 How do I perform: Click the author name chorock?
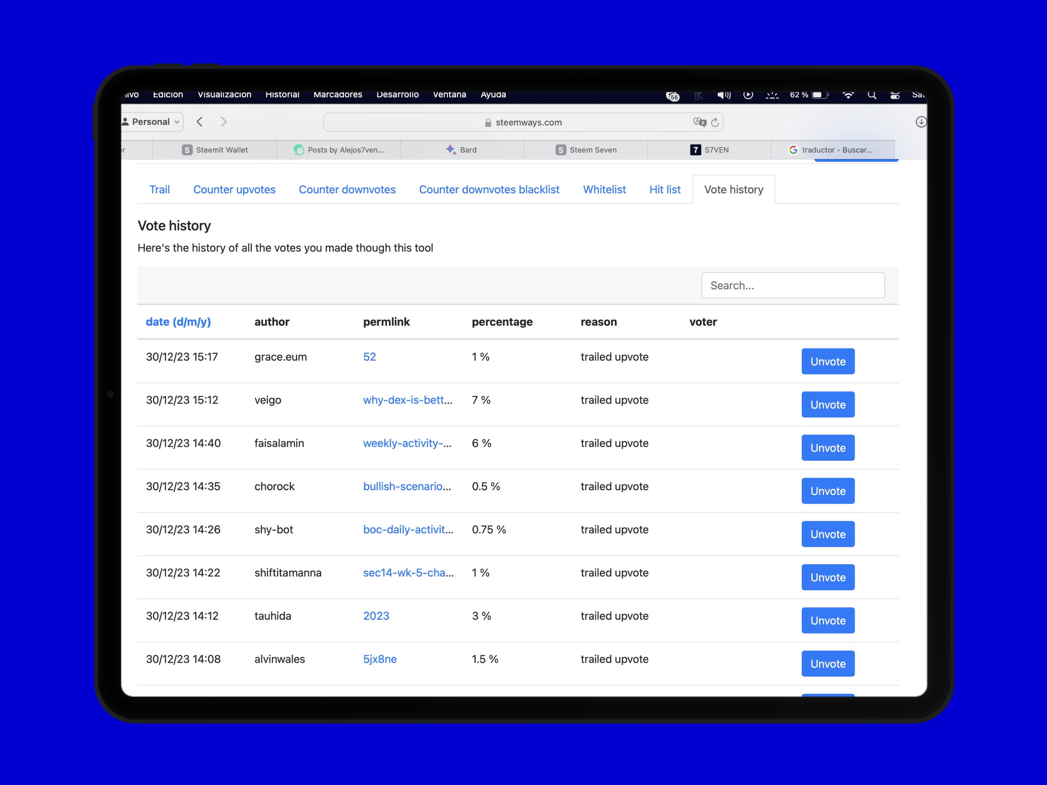point(274,486)
